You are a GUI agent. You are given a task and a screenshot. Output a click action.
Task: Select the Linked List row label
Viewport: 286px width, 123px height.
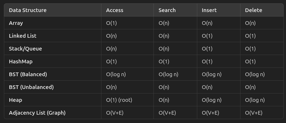pos(23,36)
